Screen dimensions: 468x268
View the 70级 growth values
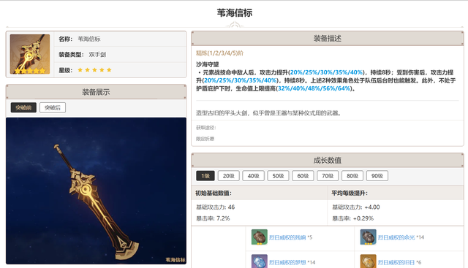pos(328,176)
